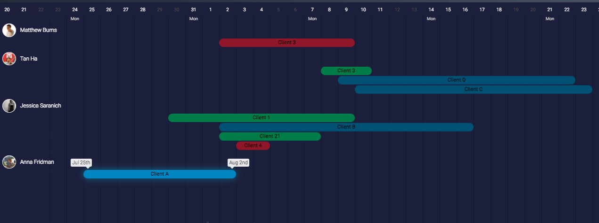Select the Client D timeline bar
599x223 pixels.
tap(457, 80)
